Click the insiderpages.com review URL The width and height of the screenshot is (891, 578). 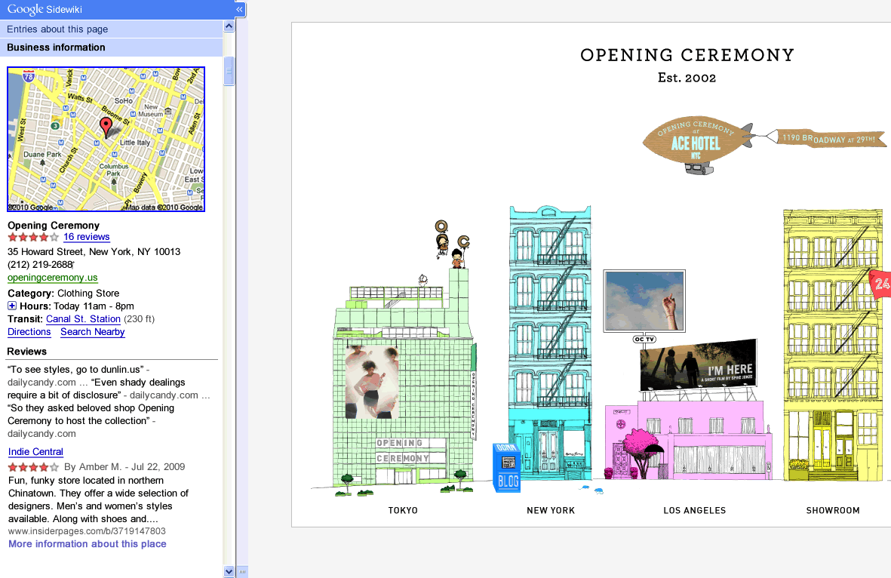[87, 530]
